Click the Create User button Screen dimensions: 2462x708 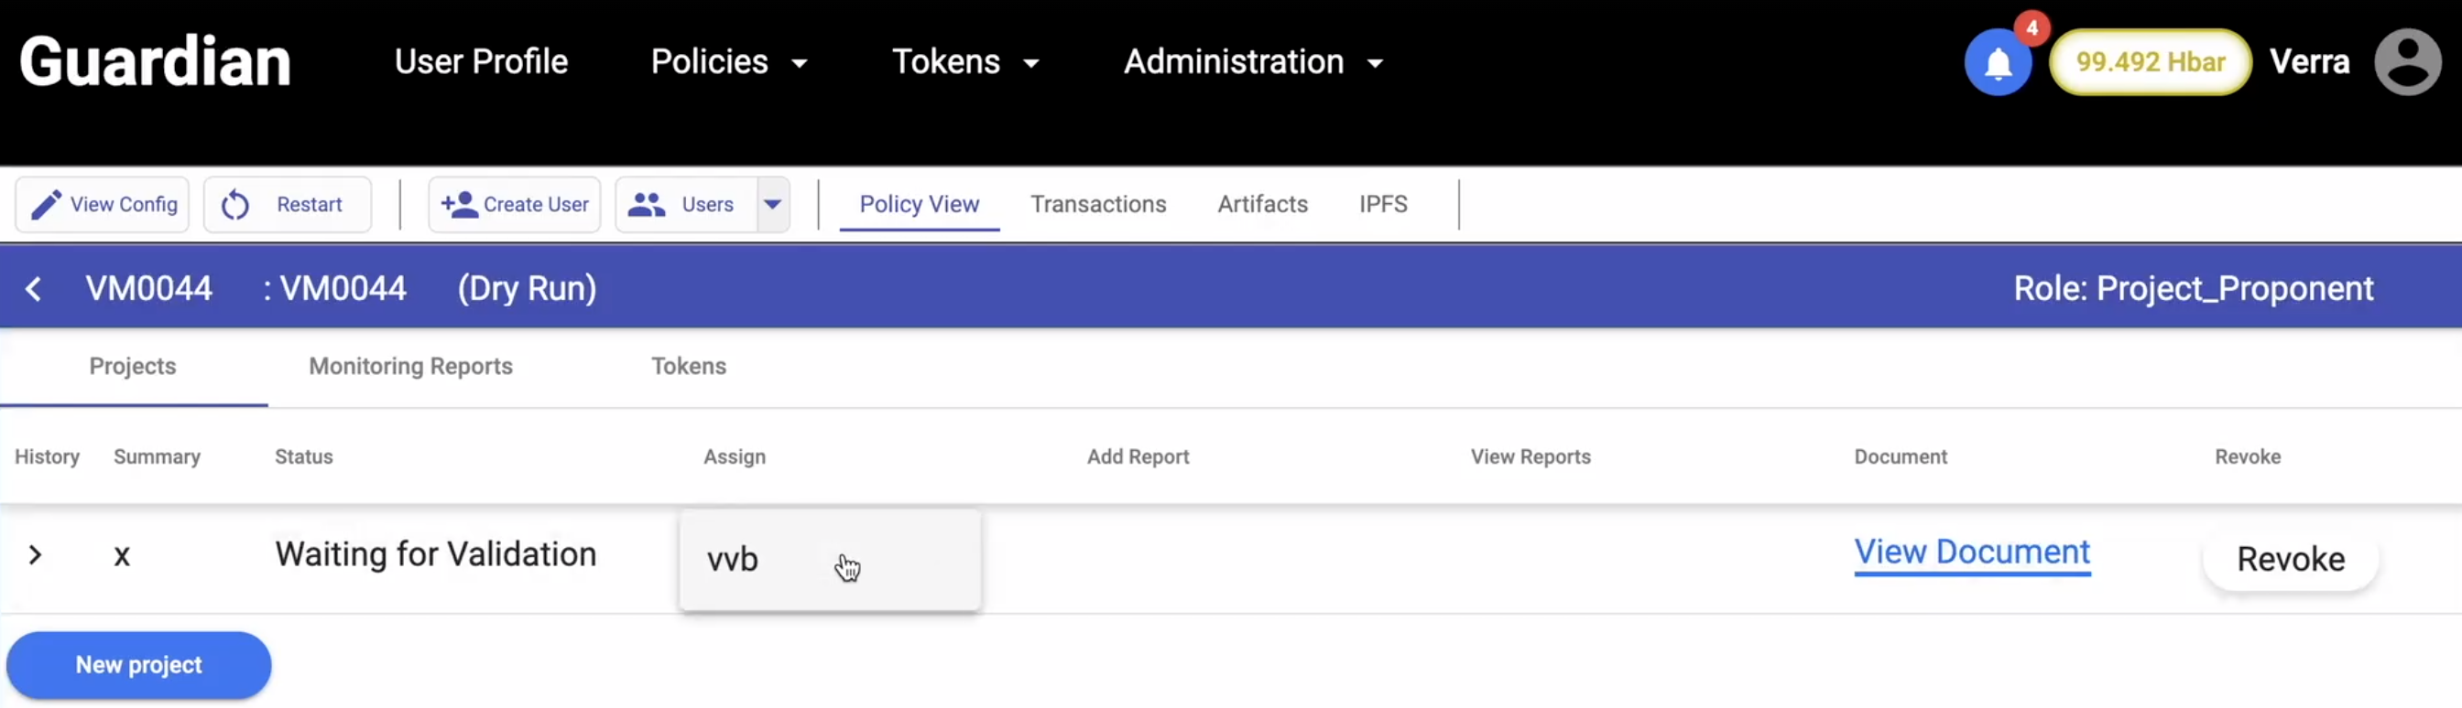[x=514, y=204]
